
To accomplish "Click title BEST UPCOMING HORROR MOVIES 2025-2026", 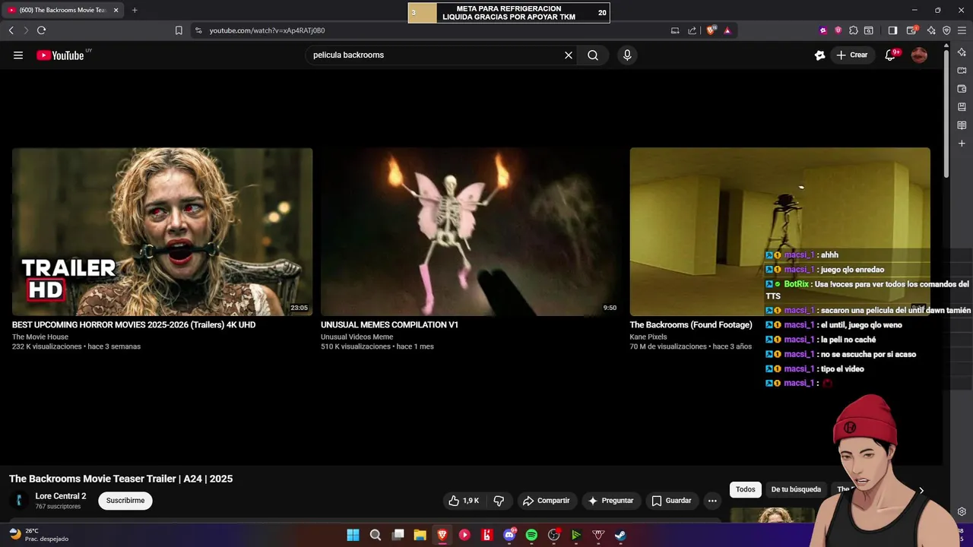I will point(134,325).
